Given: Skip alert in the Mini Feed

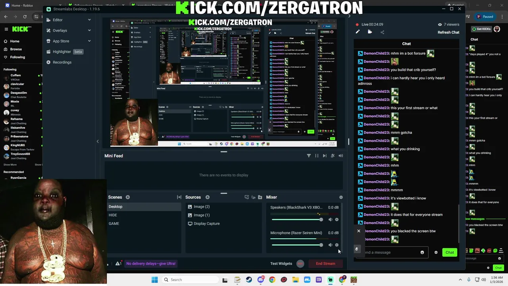Looking at the screenshot, I should tap(325, 156).
